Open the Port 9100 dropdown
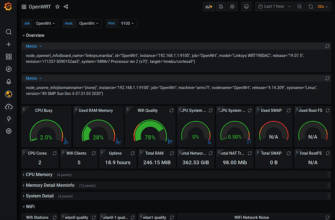This screenshot has height=220, width=335. pyautogui.click(x=127, y=23)
